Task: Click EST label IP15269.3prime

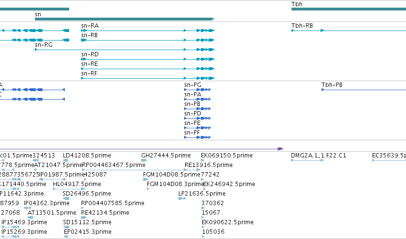Action: [24, 232]
